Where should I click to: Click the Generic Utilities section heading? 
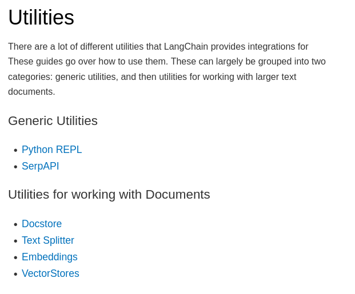[x=53, y=121]
